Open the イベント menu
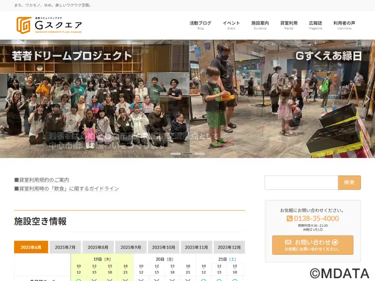The image size is (375, 281). tap(231, 25)
